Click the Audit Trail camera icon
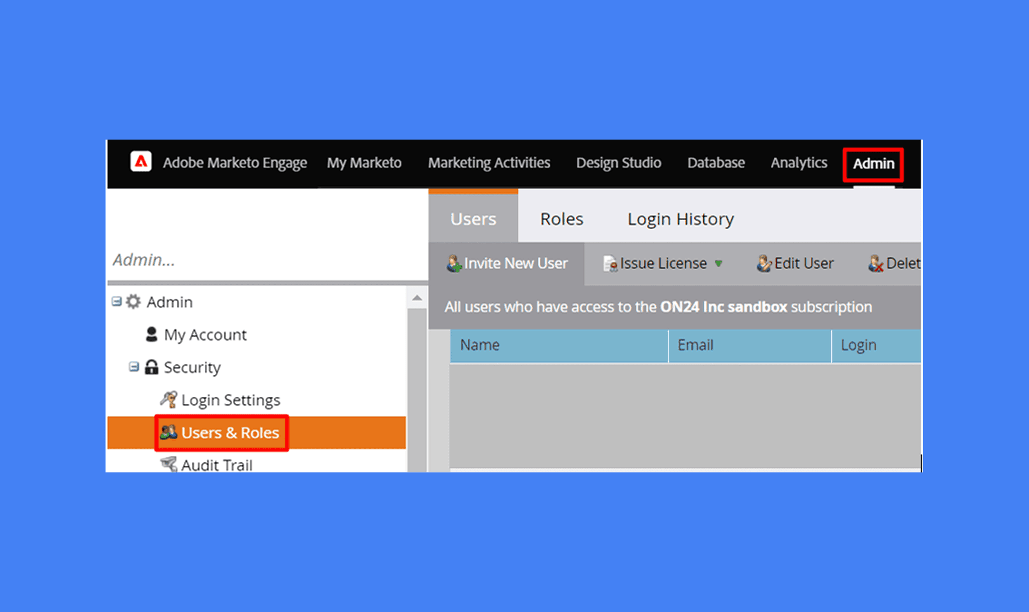The image size is (1029, 612). [169, 464]
